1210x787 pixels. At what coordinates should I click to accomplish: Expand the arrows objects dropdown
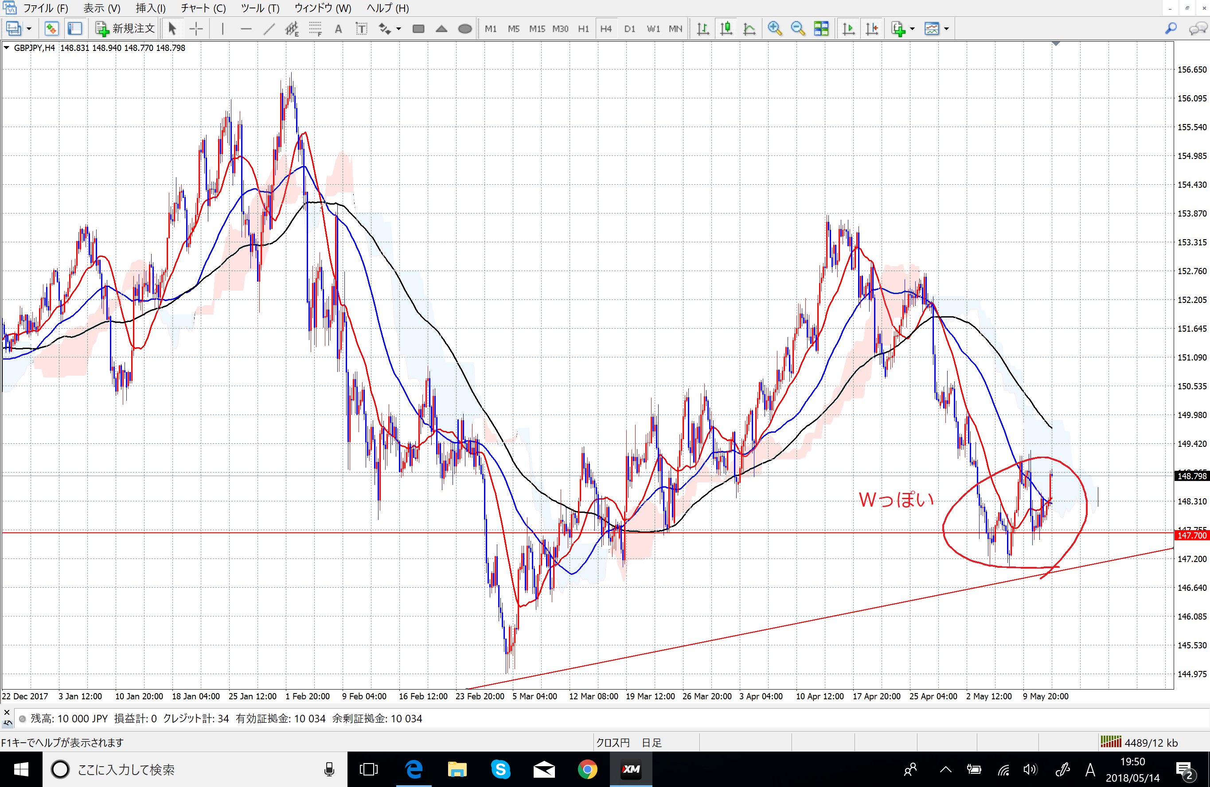398,29
